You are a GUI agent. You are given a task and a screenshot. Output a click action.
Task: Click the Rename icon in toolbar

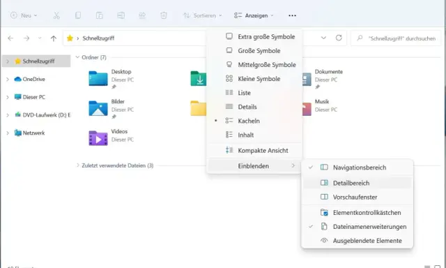click(121, 15)
